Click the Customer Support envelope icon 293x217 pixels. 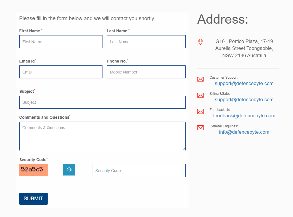(x=200, y=79)
